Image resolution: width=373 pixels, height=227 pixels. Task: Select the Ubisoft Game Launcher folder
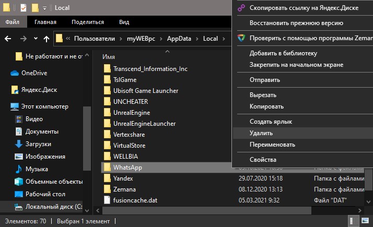coord(146,91)
